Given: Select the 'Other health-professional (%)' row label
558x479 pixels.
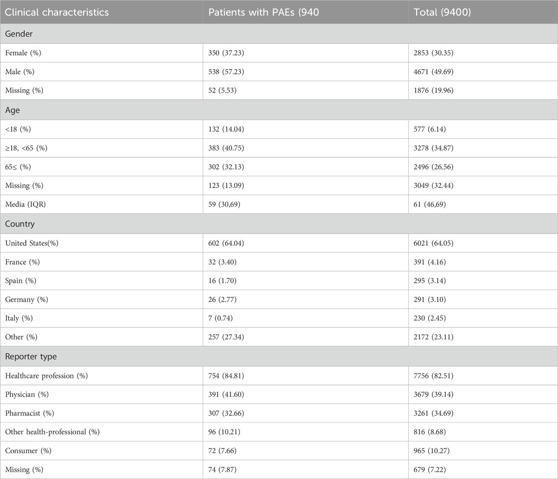Looking at the screenshot, I should tap(52, 432).
